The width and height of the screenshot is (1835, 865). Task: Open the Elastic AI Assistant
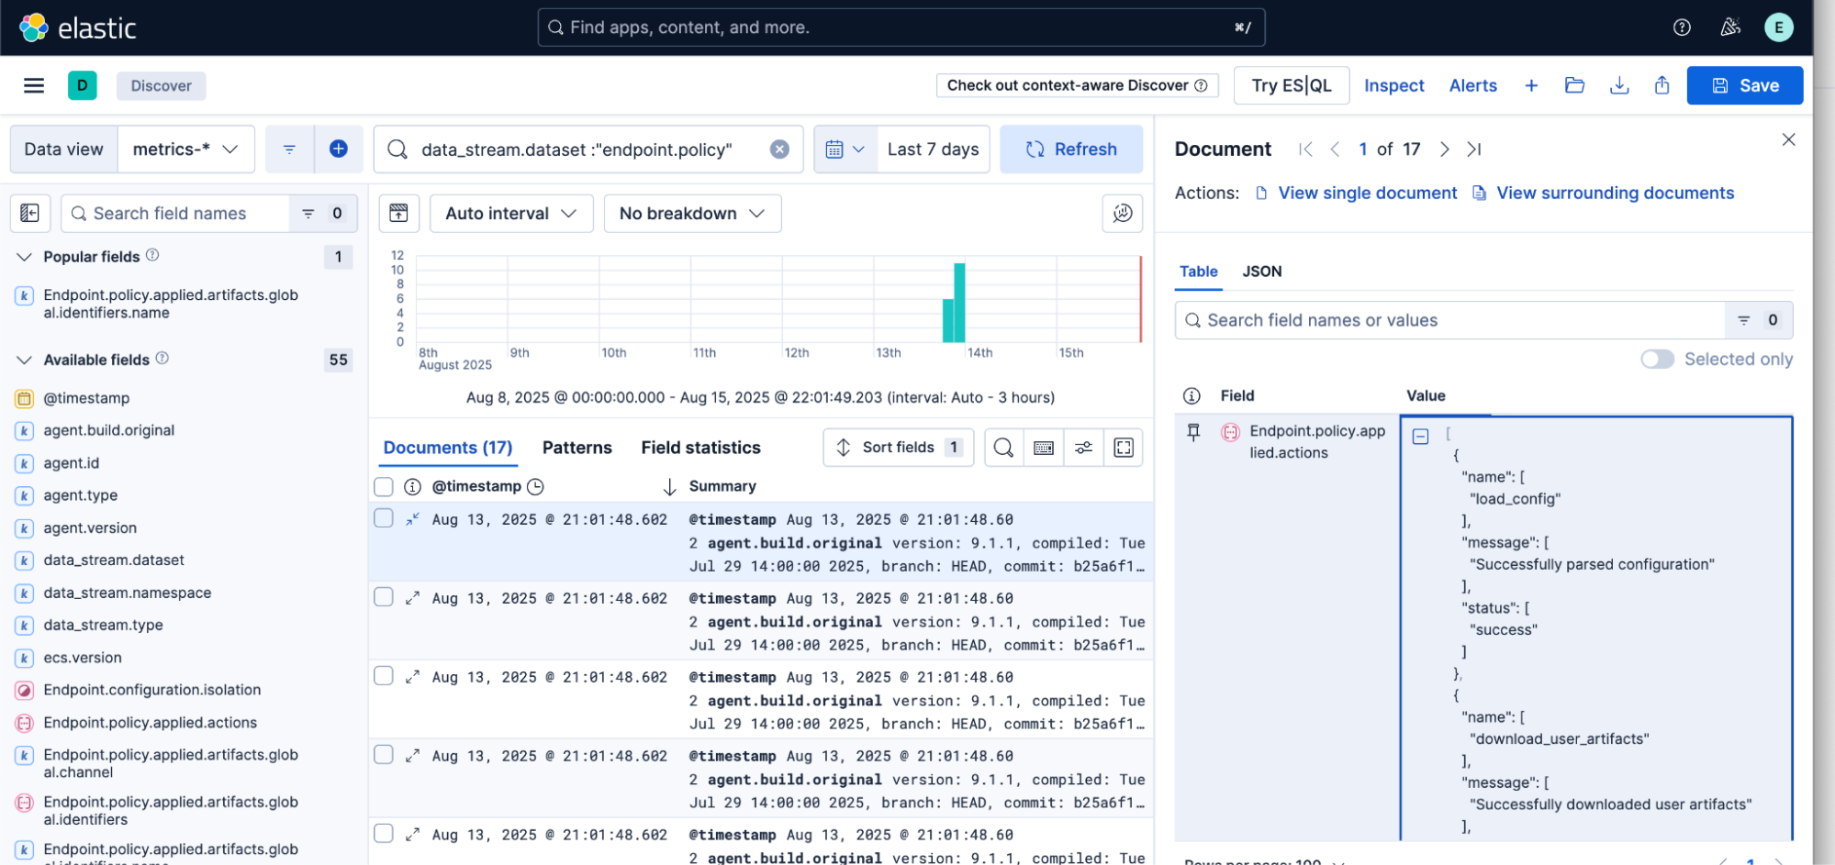(x=1729, y=27)
